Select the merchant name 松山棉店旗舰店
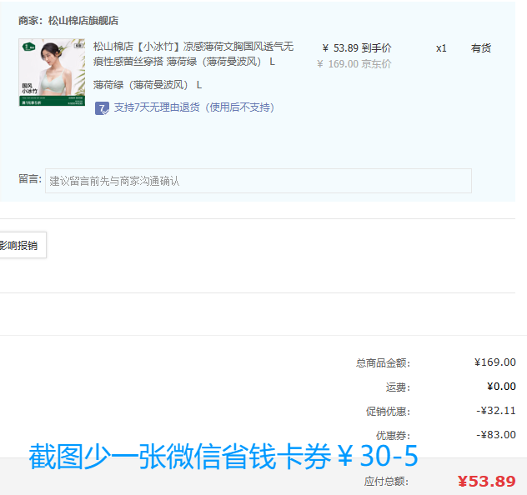Screen dimensions: 527x495 point(83,21)
